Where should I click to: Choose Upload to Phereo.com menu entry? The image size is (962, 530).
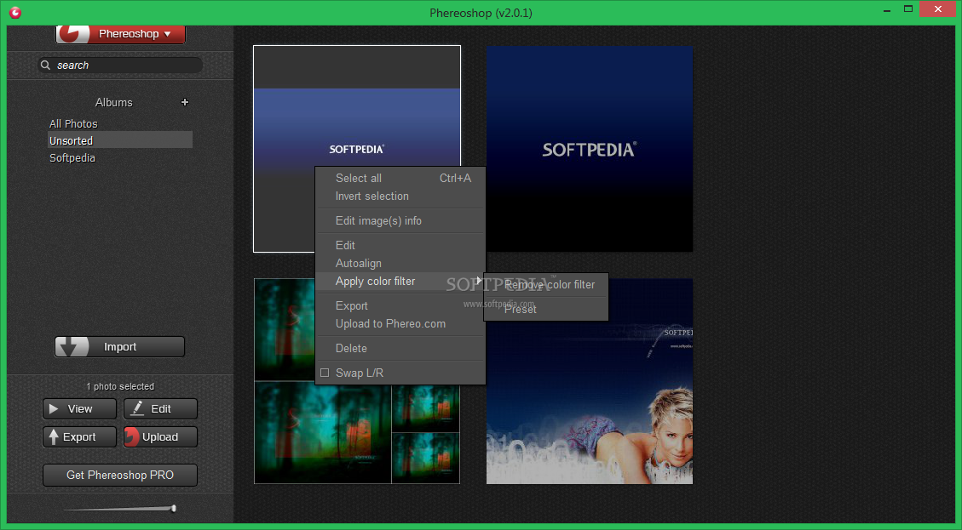[400, 323]
